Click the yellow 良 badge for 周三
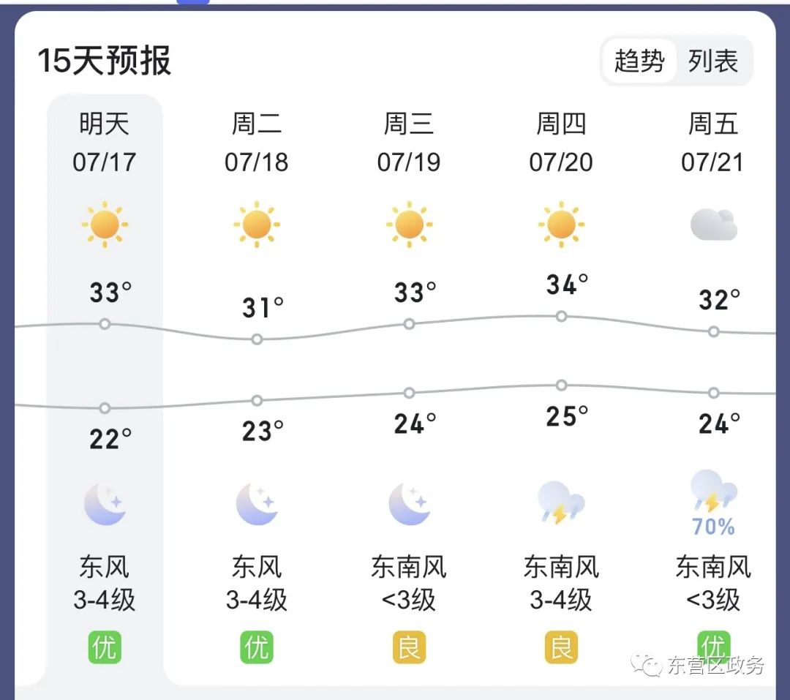The image size is (790, 700). [409, 647]
